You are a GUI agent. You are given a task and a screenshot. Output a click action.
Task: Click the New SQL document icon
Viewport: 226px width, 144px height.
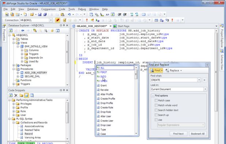pos(7,15)
